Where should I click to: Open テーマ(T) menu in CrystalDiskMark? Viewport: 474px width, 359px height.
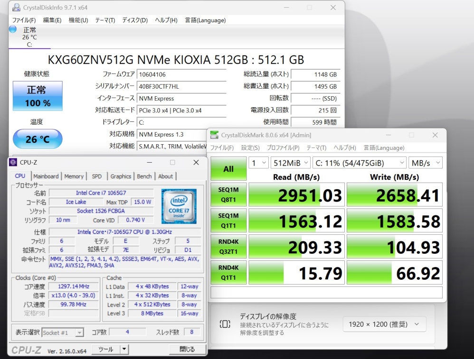[316, 147]
